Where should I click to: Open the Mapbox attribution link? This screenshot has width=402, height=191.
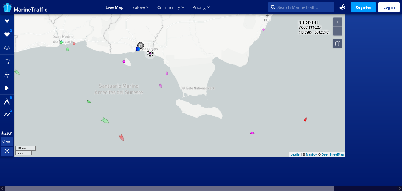point(311,154)
